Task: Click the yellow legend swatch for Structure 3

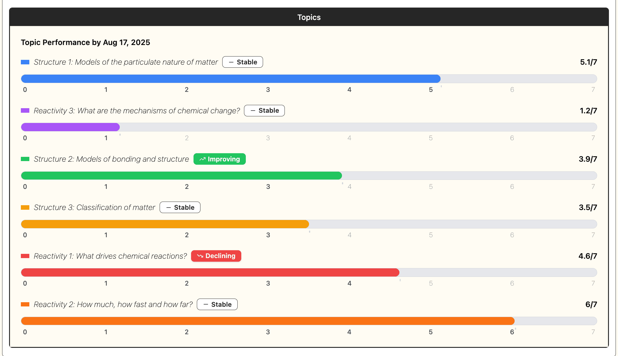Action: 25,207
